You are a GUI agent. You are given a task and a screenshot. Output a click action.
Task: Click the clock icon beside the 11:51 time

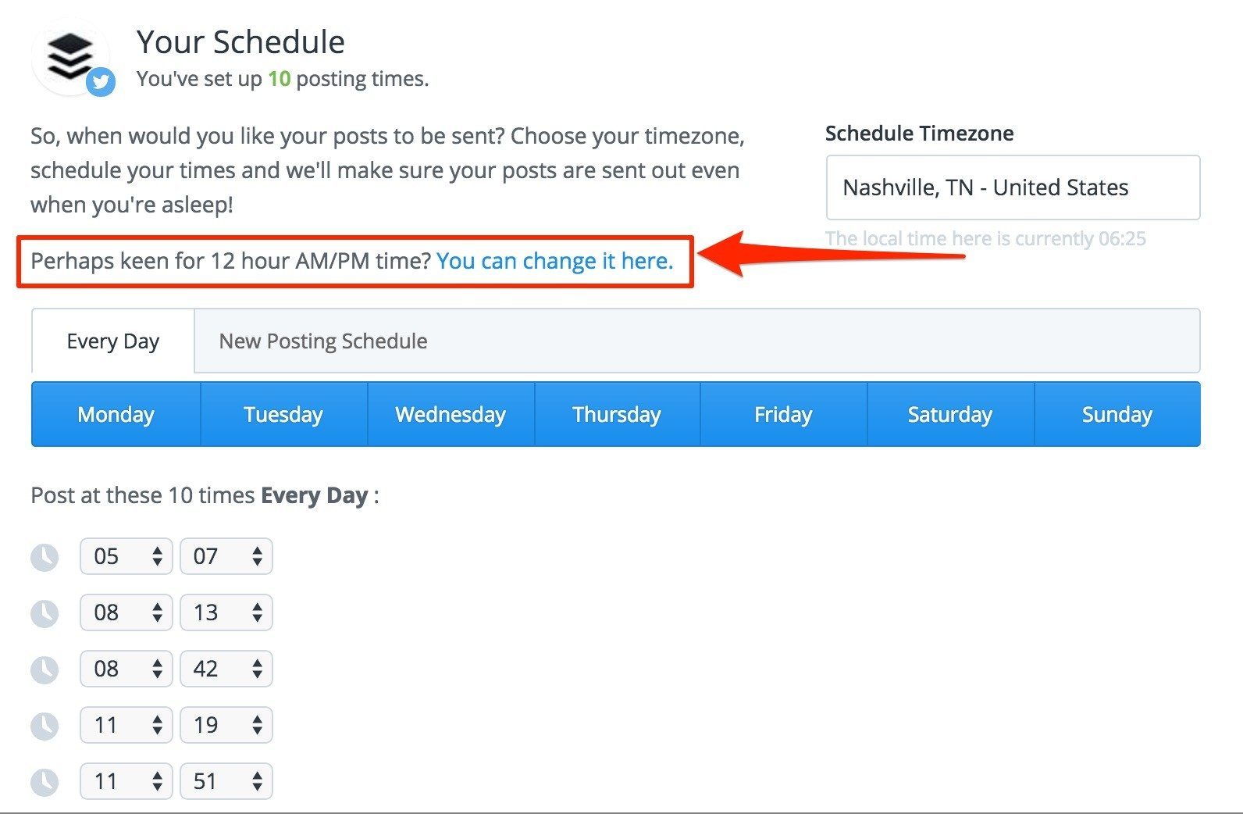click(x=45, y=780)
